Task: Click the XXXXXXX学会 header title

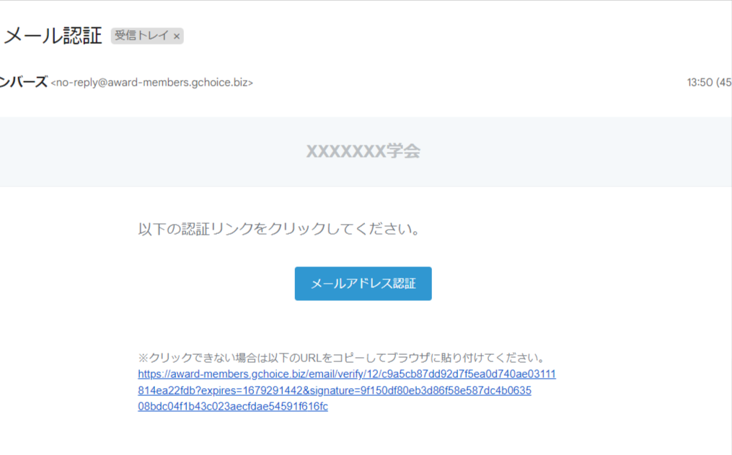Action: coord(363,151)
